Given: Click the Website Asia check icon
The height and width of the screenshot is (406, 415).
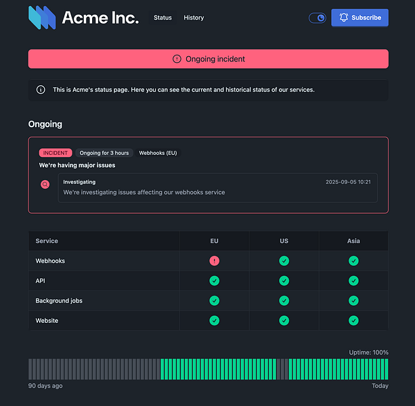Looking at the screenshot, I should coord(353,321).
